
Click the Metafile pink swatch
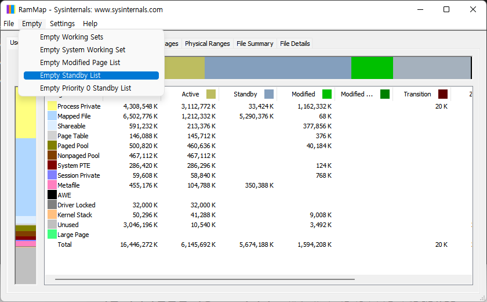(x=52, y=185)
